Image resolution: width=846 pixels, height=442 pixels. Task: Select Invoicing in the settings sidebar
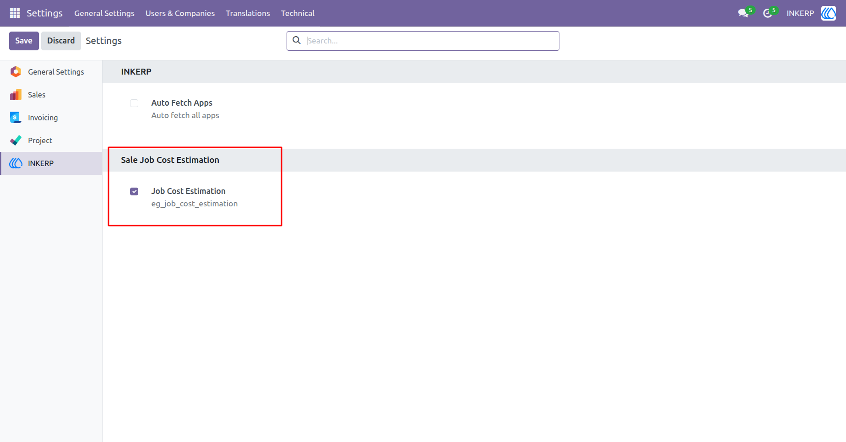tap(51, 118)
